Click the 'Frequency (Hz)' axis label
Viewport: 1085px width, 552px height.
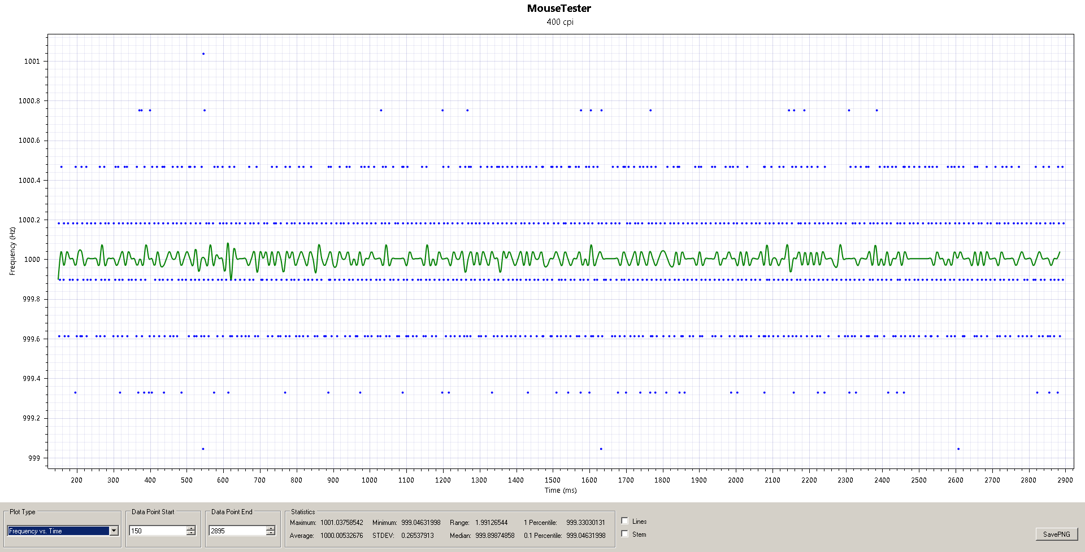tap(12, 251)
